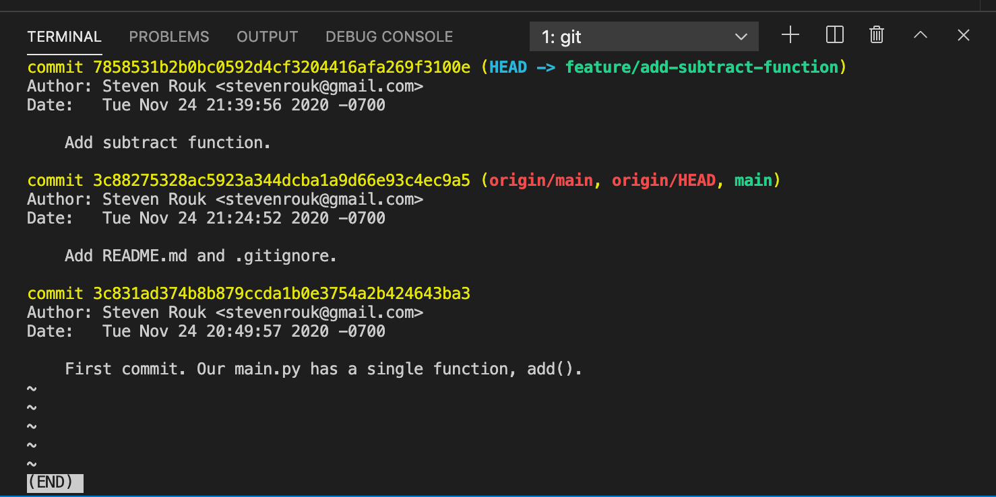996x497 pixels.
Task: Click the feature/add-subtract-function branch name
Action: tap(702, 67)
